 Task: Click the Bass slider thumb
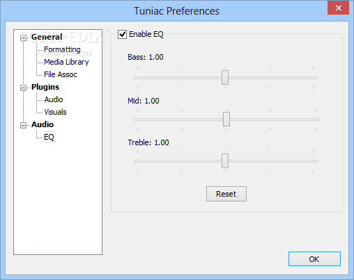[225, 77]
